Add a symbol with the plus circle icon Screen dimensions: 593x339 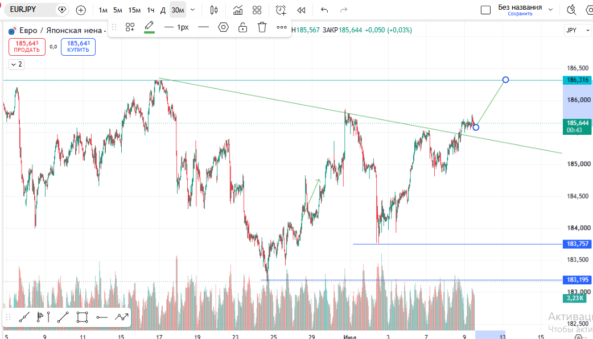(x=81, y=10)
